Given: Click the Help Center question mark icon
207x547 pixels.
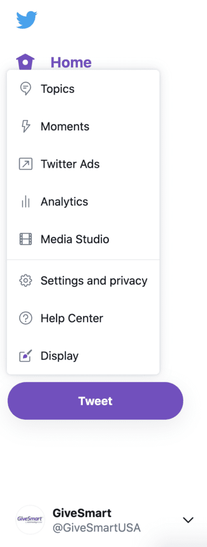Looking at the screenshot, I should (x=26, y=318).
